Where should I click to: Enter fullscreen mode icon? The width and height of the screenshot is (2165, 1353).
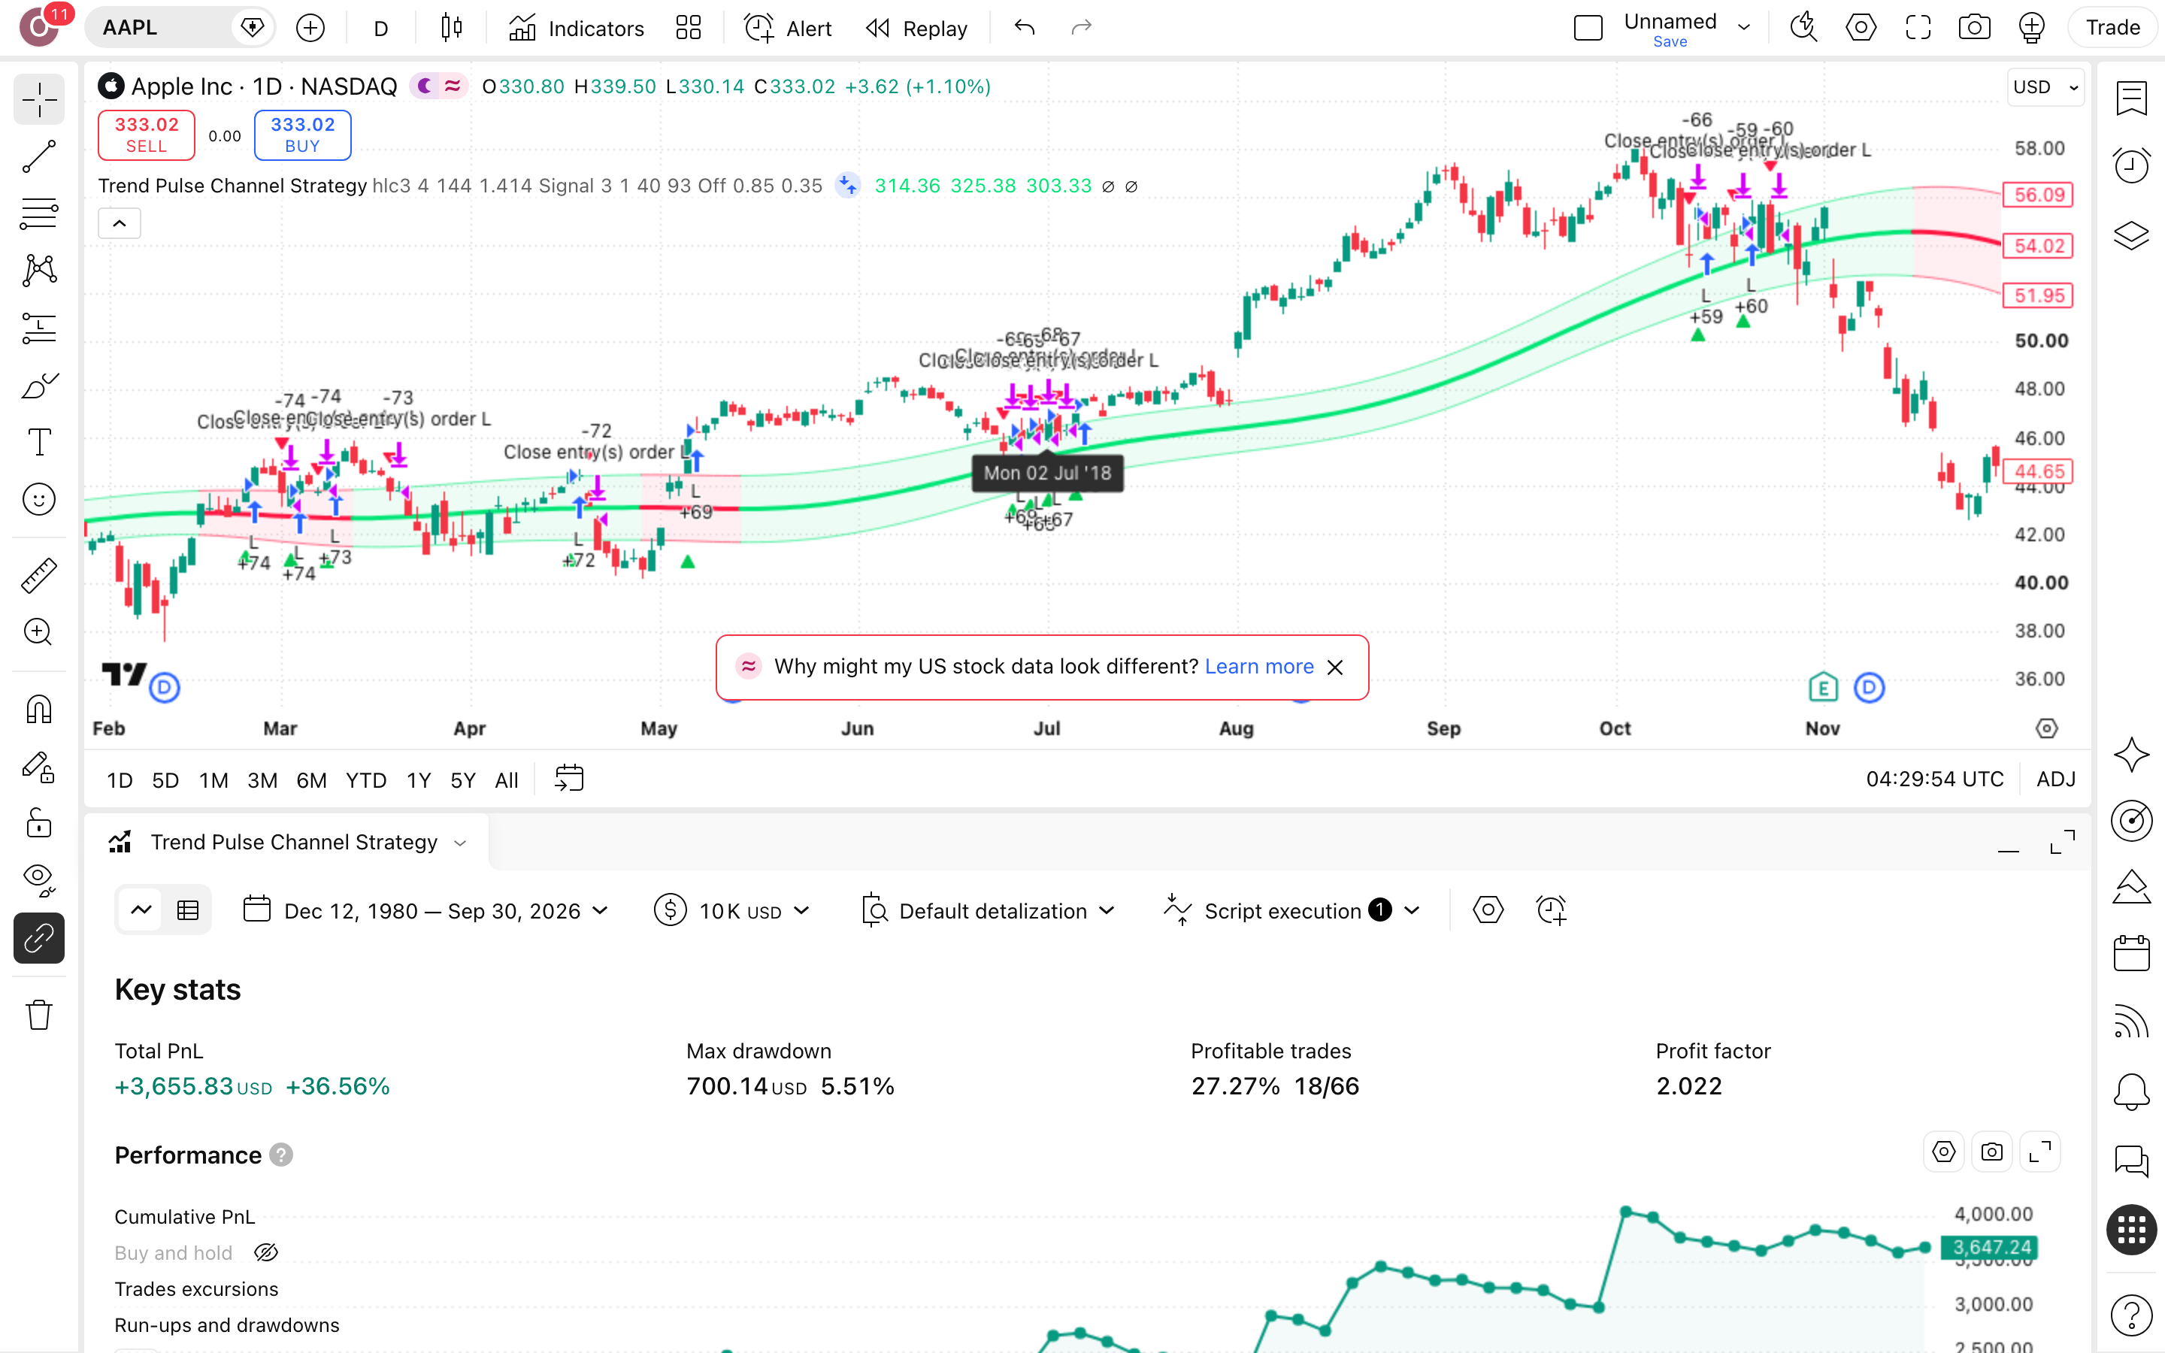click(x=1918, y=28)
